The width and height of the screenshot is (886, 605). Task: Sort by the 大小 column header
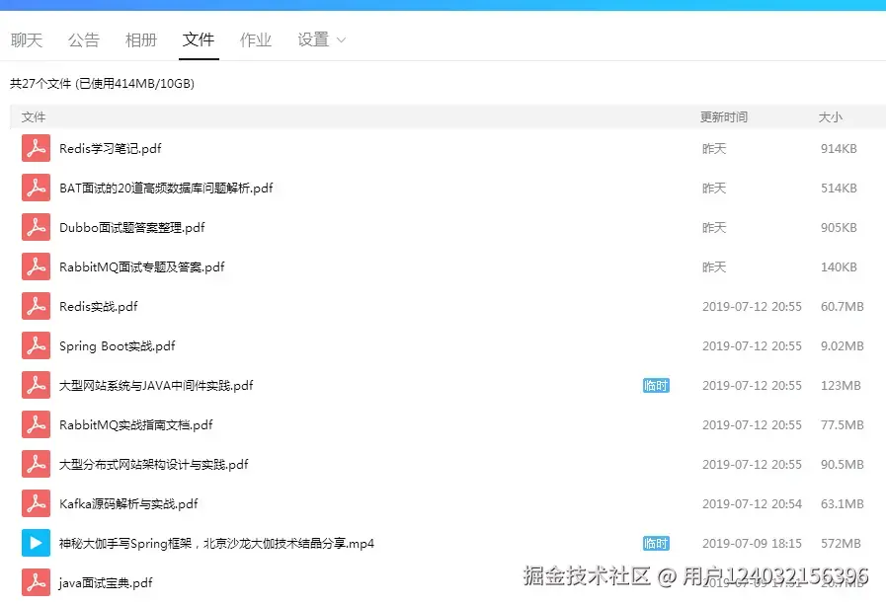tap(830, 116)
